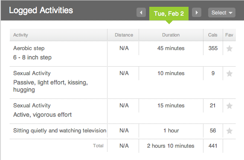Click the Fav column header
This screenshot has height=160, width=244.
click(229, 35)
